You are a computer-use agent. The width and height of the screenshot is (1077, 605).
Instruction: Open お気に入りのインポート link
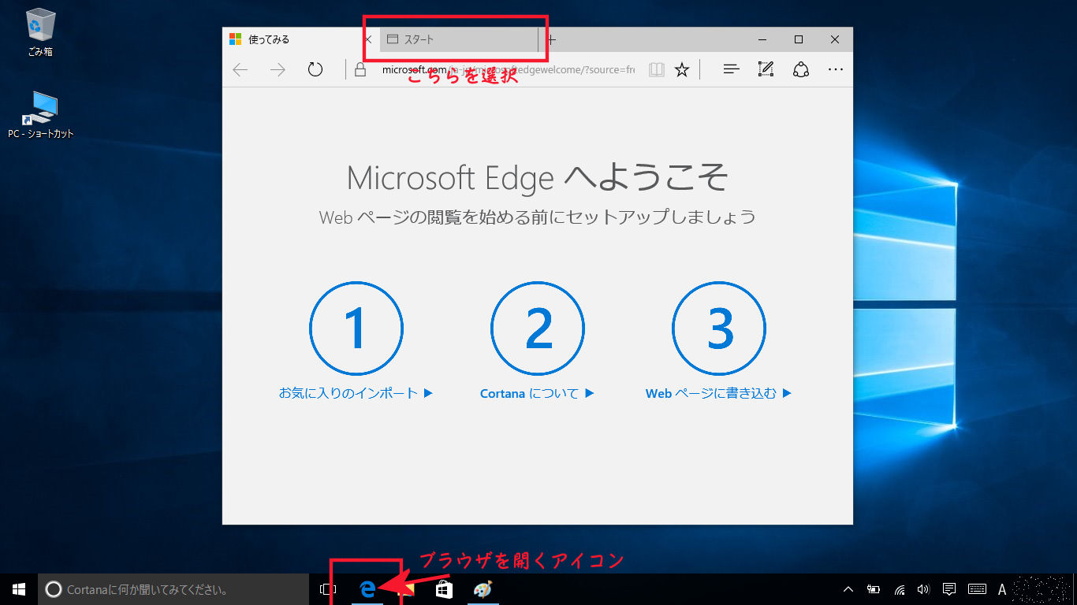(356, 393)
